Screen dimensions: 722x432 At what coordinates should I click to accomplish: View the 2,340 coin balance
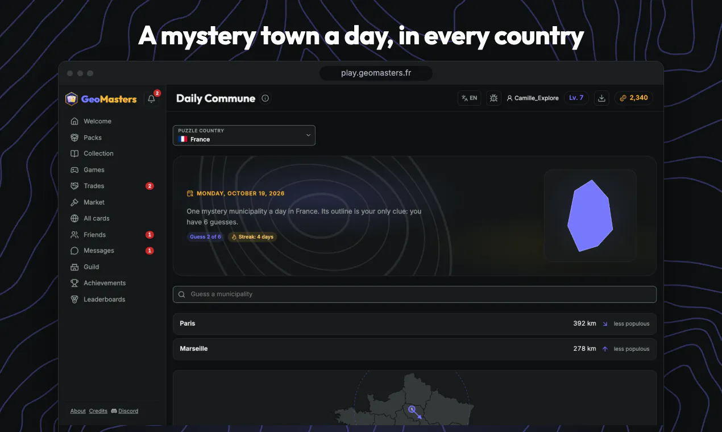click(634, 98)
